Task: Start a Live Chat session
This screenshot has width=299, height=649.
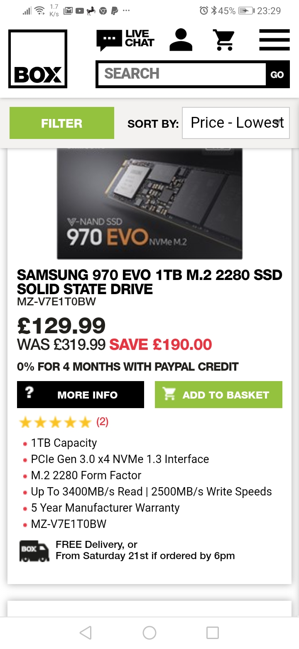Action: pyautogui.click(x=125, y=40)
